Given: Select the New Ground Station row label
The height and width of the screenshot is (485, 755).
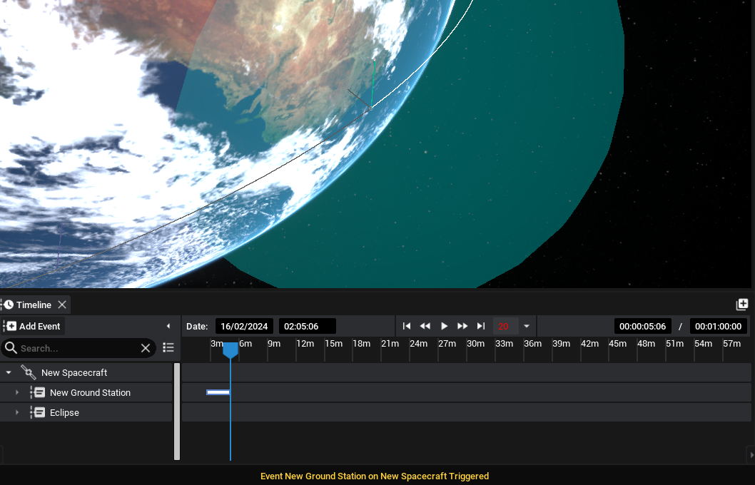Looking at the screenshot, I should (90, 392).
